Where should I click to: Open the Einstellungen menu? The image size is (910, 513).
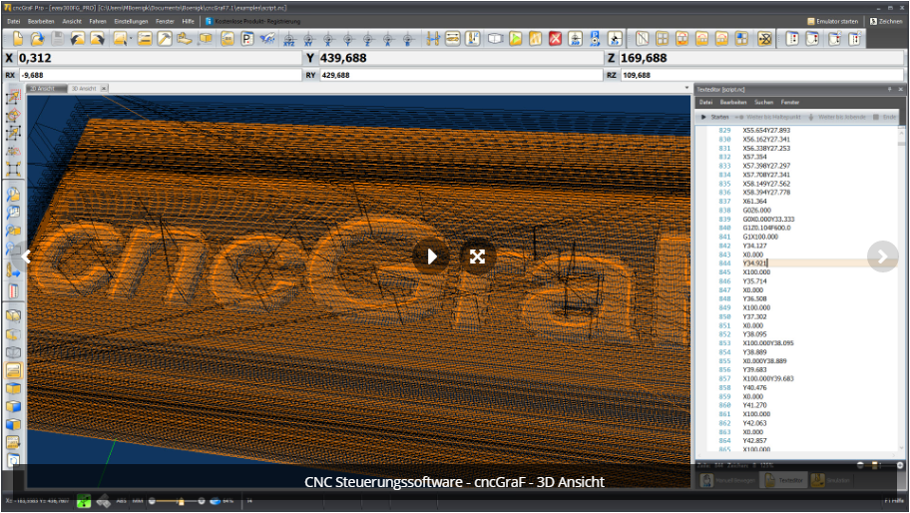(x=131, y=22)
